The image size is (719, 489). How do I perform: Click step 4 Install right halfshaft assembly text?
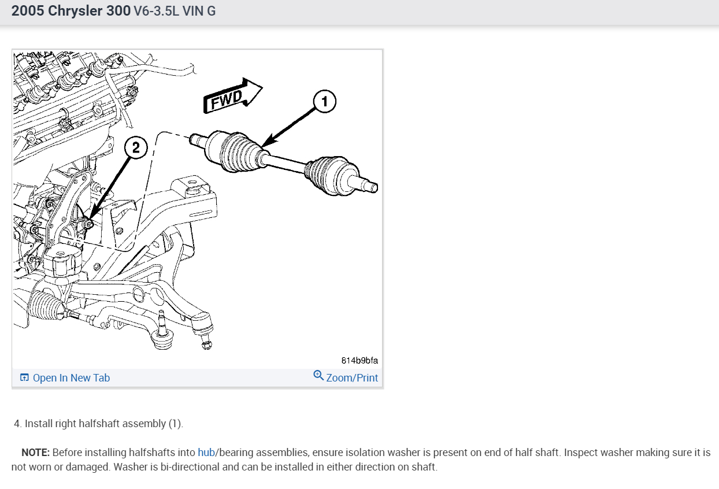point(98,424)
